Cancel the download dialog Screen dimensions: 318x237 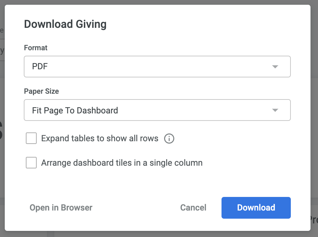pyautogui.click(x=193, y=207)
